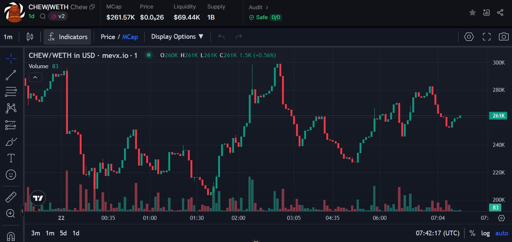Open the add-chart-alert icon beside star

[486, 13]
